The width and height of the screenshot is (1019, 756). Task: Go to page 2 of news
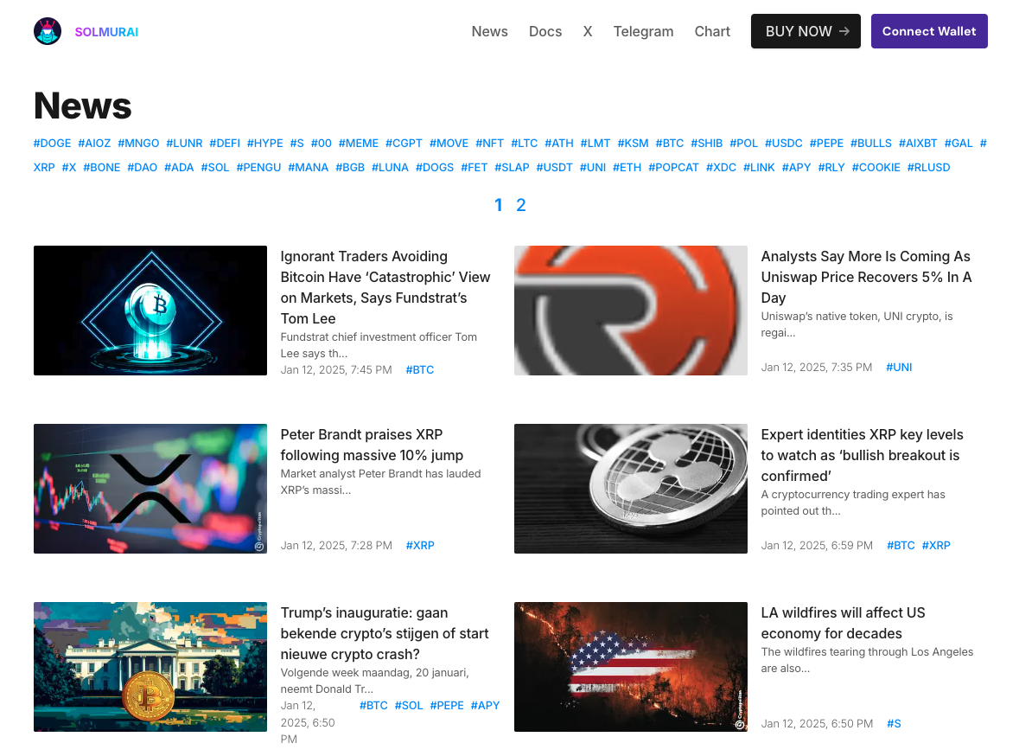521,205
